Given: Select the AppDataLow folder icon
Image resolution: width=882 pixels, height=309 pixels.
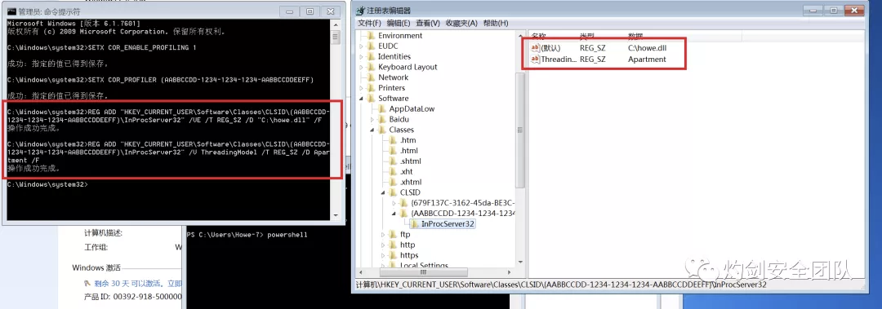Looking at the screenshot, I should coord(382,109).
